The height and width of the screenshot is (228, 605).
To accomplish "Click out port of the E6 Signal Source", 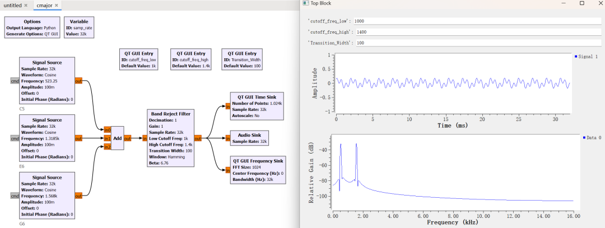I will tap(79, 138).
